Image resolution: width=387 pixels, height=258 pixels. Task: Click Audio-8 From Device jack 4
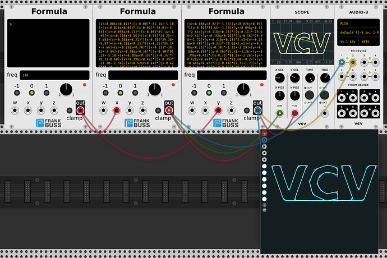[x=375, y=98]
